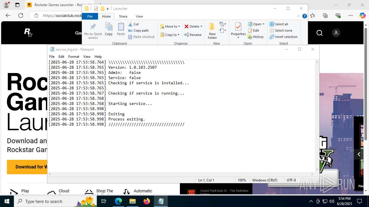Create a New folder in Explorer
This screenshot has height=207, width=369.
coord(212,31)
